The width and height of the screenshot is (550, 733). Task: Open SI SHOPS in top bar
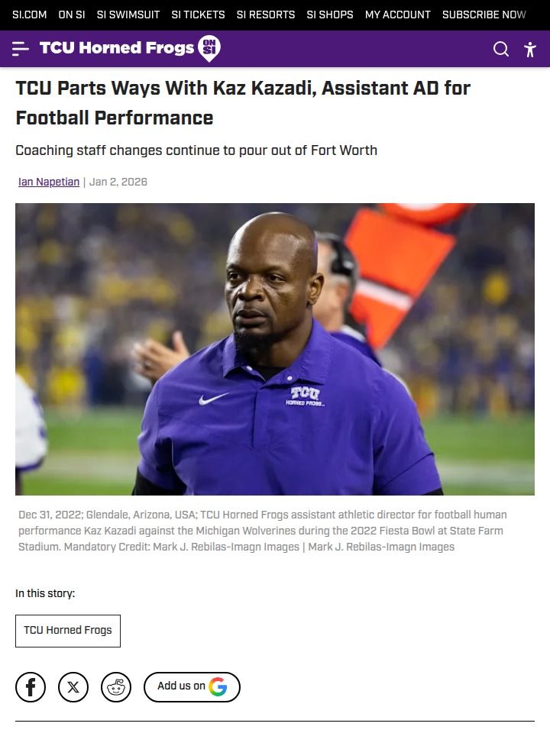point(330,15)
